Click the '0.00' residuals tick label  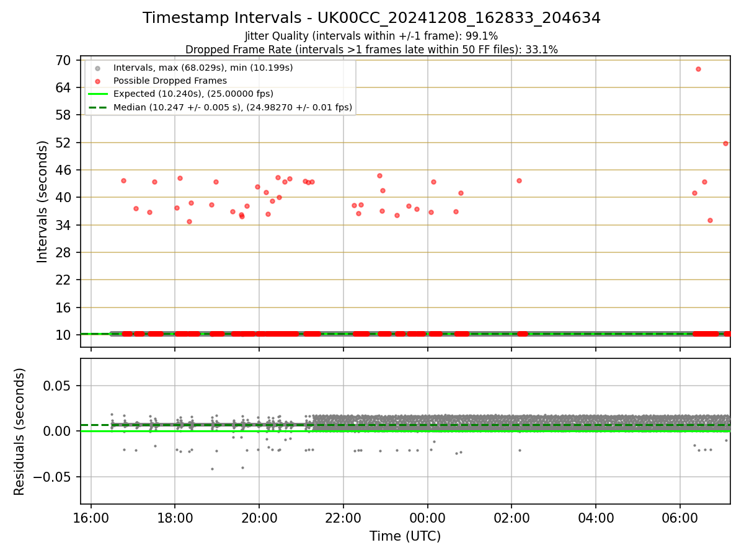tap(58, 431)
